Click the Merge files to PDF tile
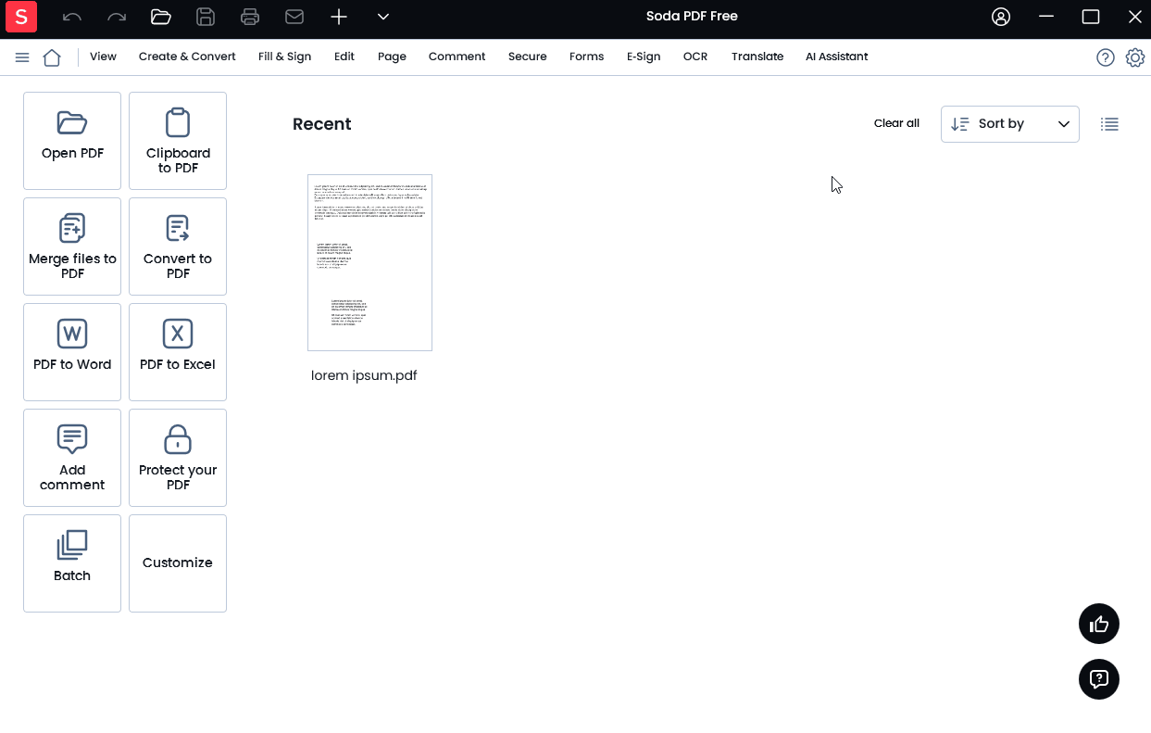 [x=72, y=246]
